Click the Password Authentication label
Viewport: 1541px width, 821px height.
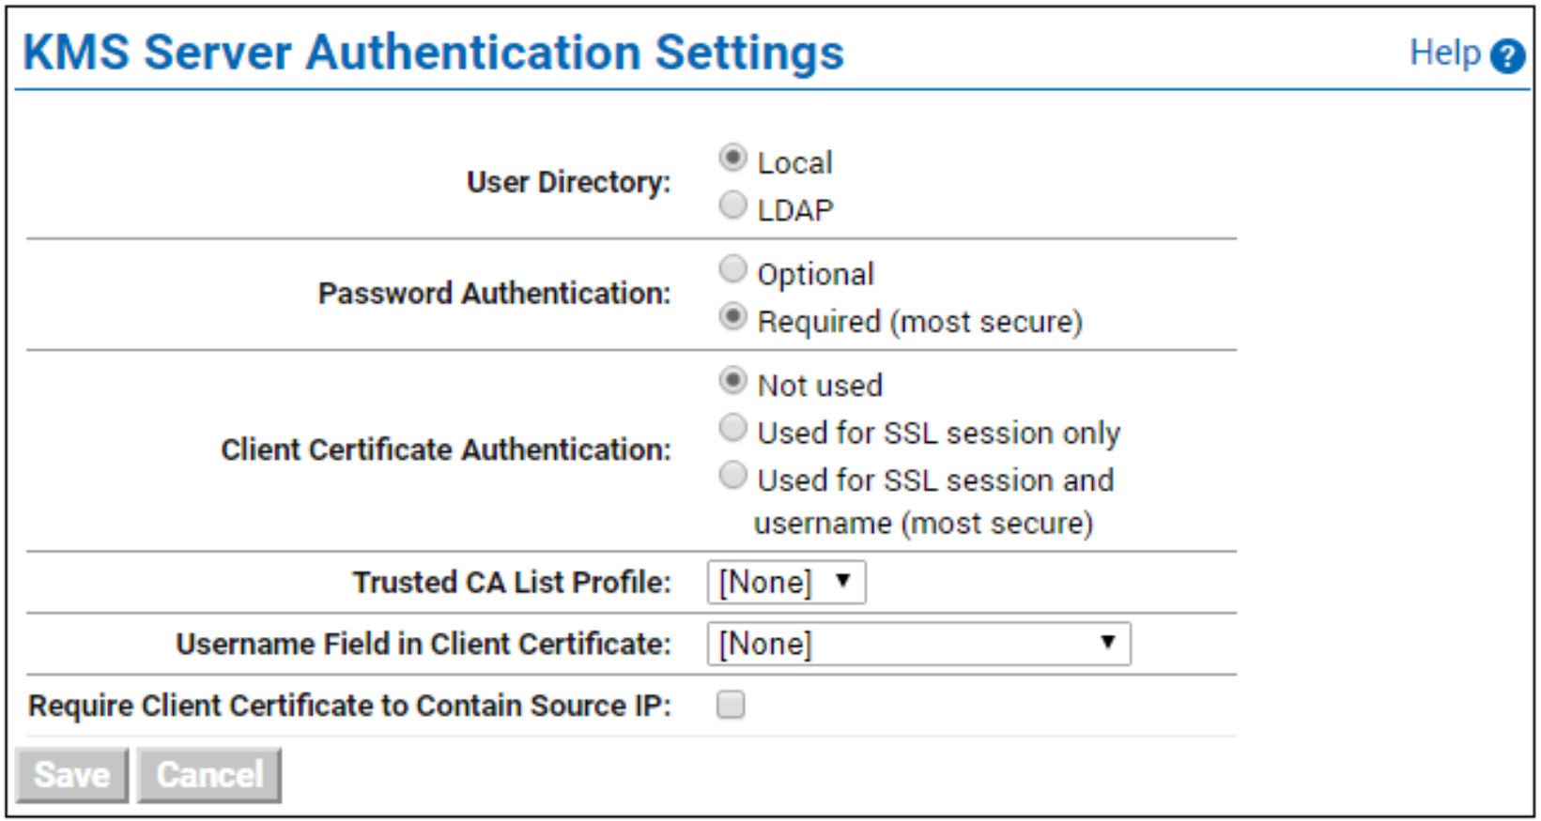coord(495,294)
